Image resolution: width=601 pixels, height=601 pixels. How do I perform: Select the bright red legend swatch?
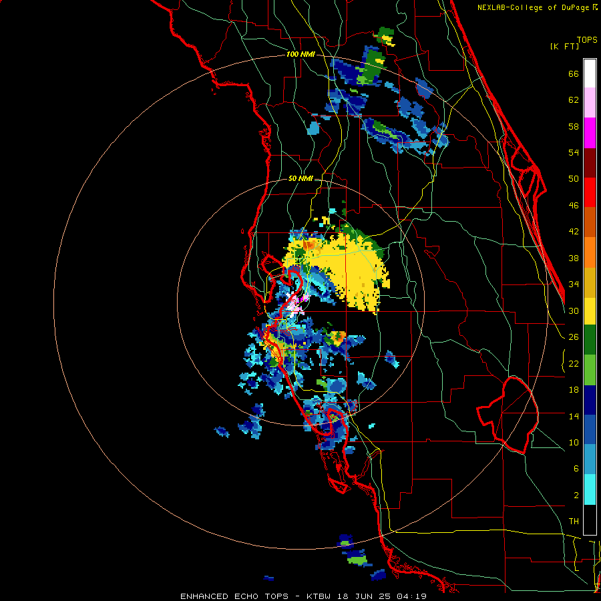(590, 192)
